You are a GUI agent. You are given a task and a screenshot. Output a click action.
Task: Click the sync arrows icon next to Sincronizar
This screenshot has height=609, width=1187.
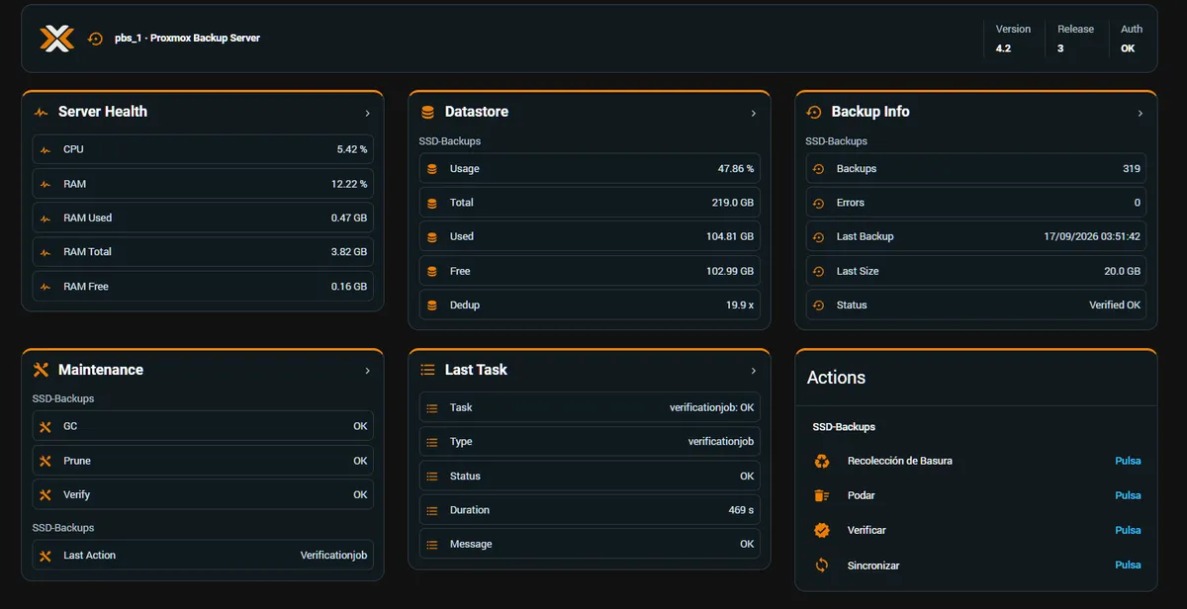[x=821, y=565]
